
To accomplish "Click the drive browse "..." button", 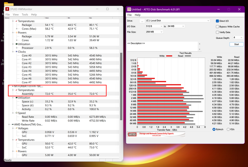I will (142, 21).
